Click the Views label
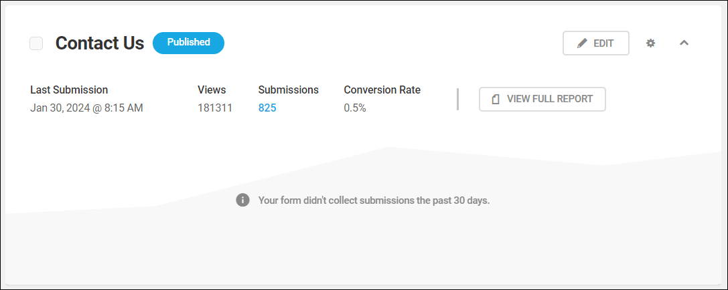The width and height of the screenshot is (728, 290). 212,90
